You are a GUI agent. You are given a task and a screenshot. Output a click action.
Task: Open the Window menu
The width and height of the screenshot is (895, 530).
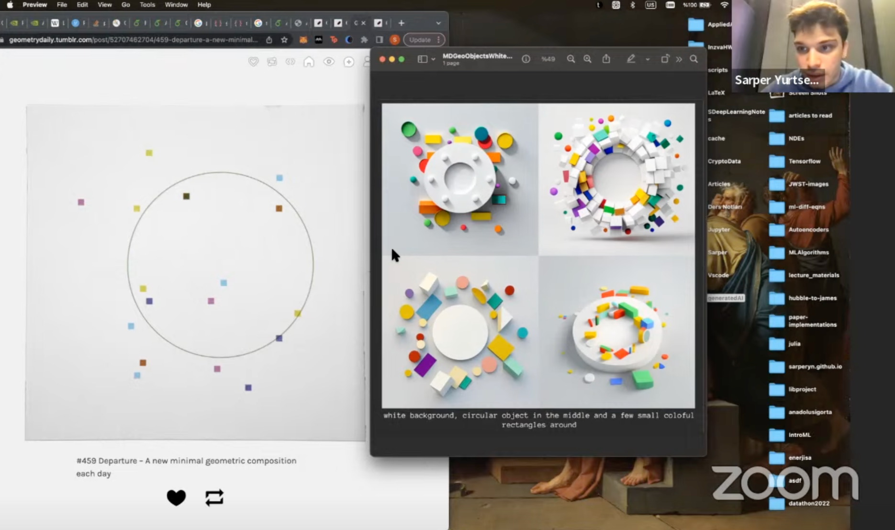[176, 5]
